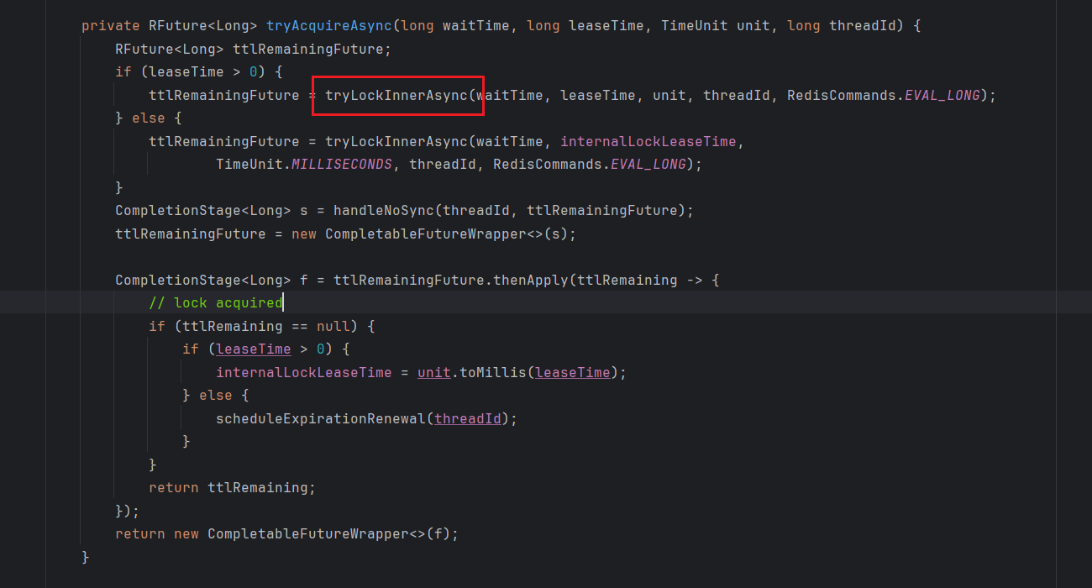This screenshot has width=1092, height=588.
Task: Click ttlRemaining in the return ttlRemaining statement
Action: [x=258, y=487]
